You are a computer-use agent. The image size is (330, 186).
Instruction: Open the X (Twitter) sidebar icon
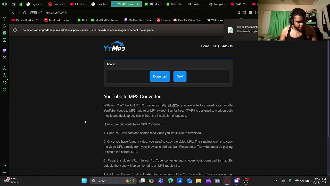coord(4,58)
